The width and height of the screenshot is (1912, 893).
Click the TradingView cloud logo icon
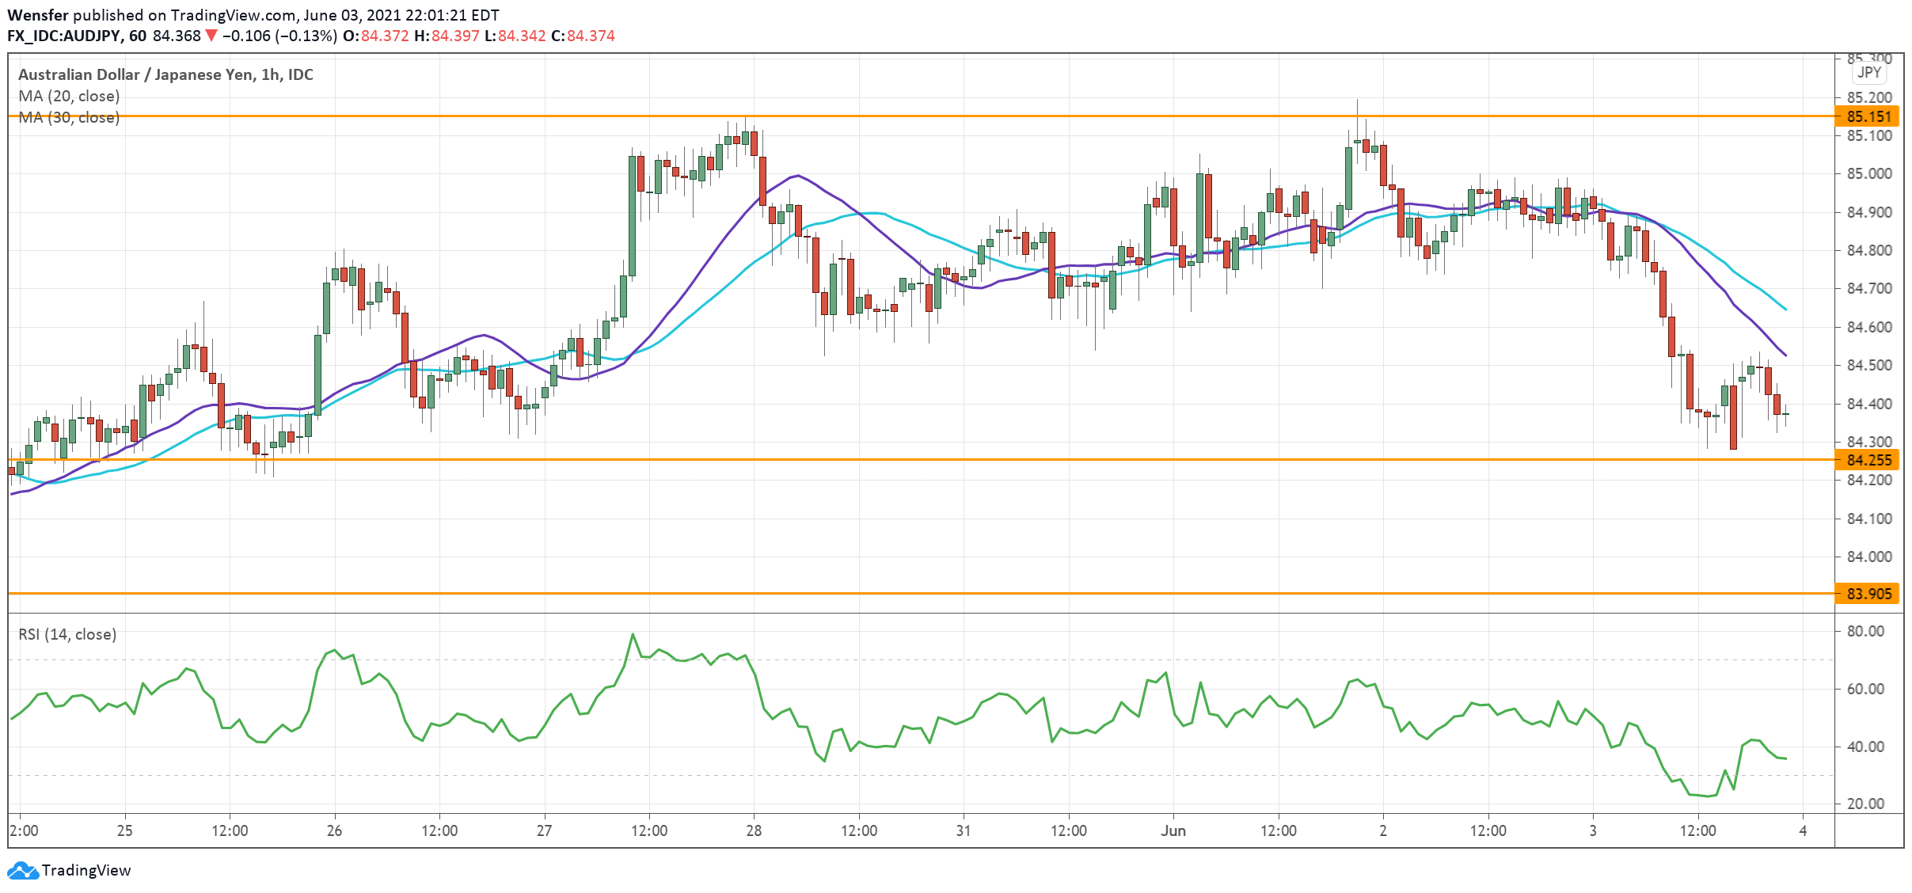tap(22, 871)
